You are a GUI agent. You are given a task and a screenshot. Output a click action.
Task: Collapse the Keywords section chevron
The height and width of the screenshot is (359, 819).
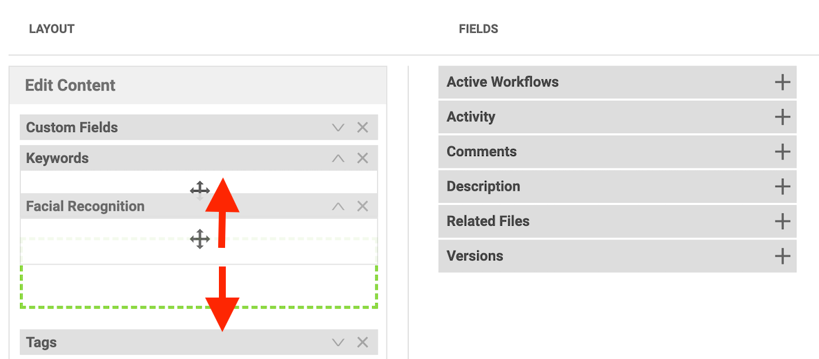[x=338, y=158]
